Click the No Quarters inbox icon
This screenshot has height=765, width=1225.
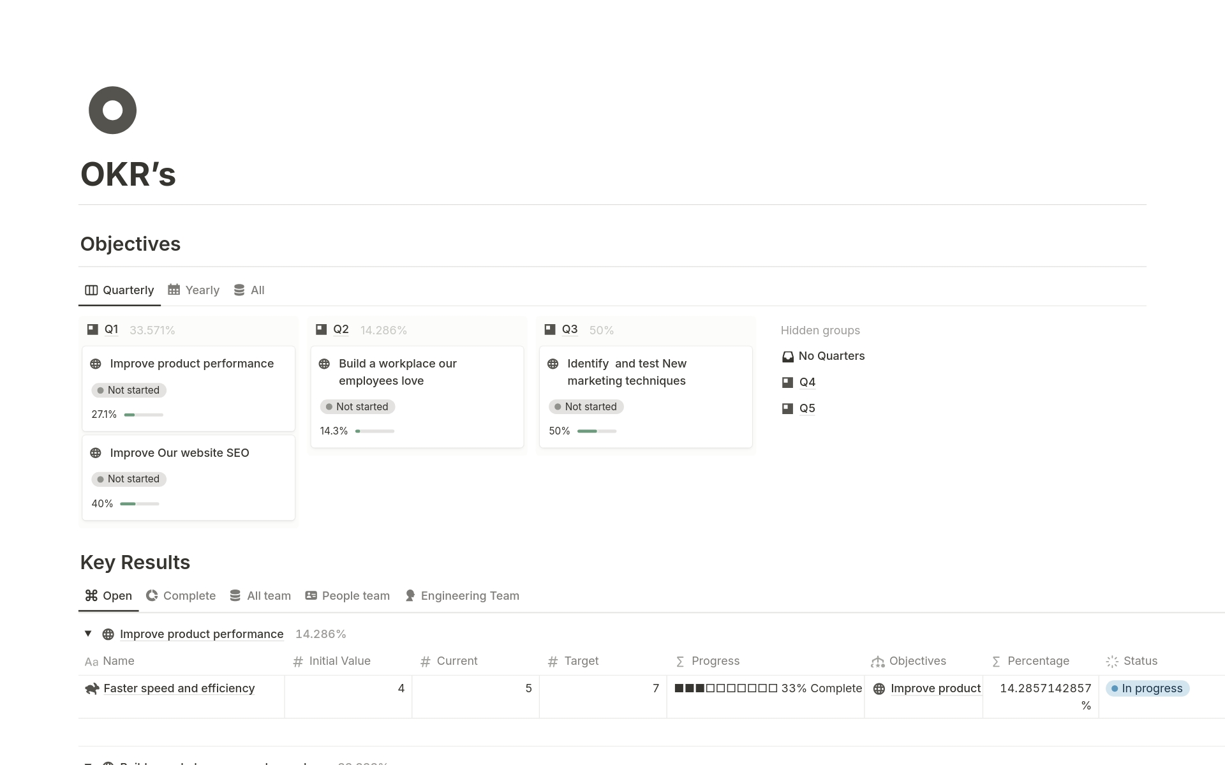click(788, 357)
